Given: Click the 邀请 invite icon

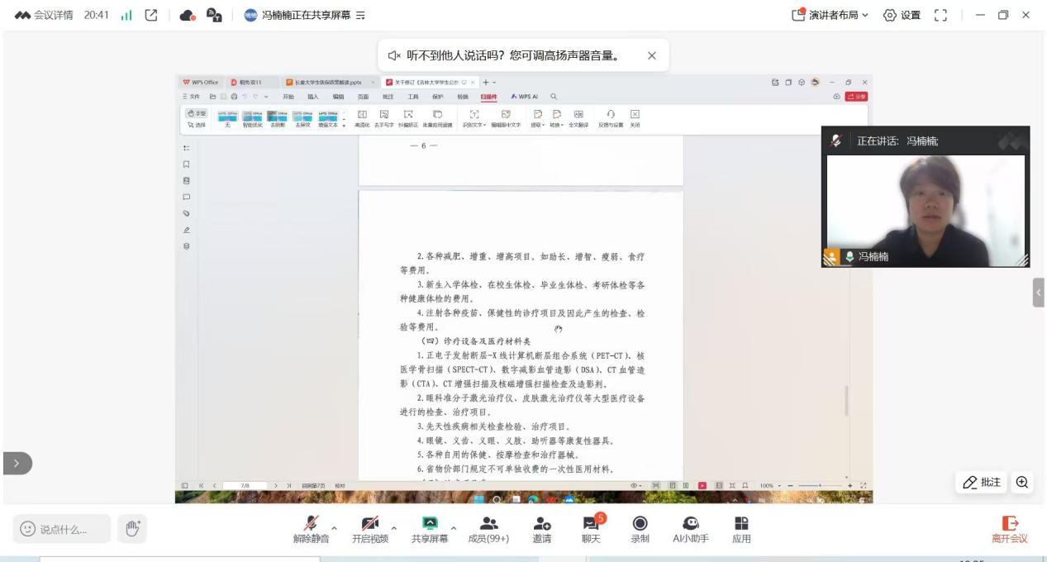Looking at the screenshot, I should pos(542,527).
